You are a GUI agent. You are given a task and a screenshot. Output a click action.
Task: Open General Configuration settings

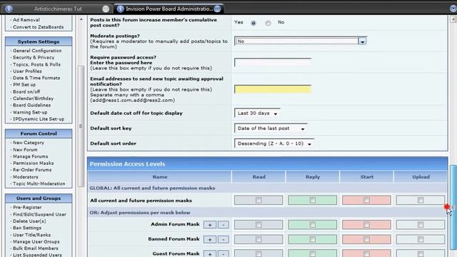[37, 51]
